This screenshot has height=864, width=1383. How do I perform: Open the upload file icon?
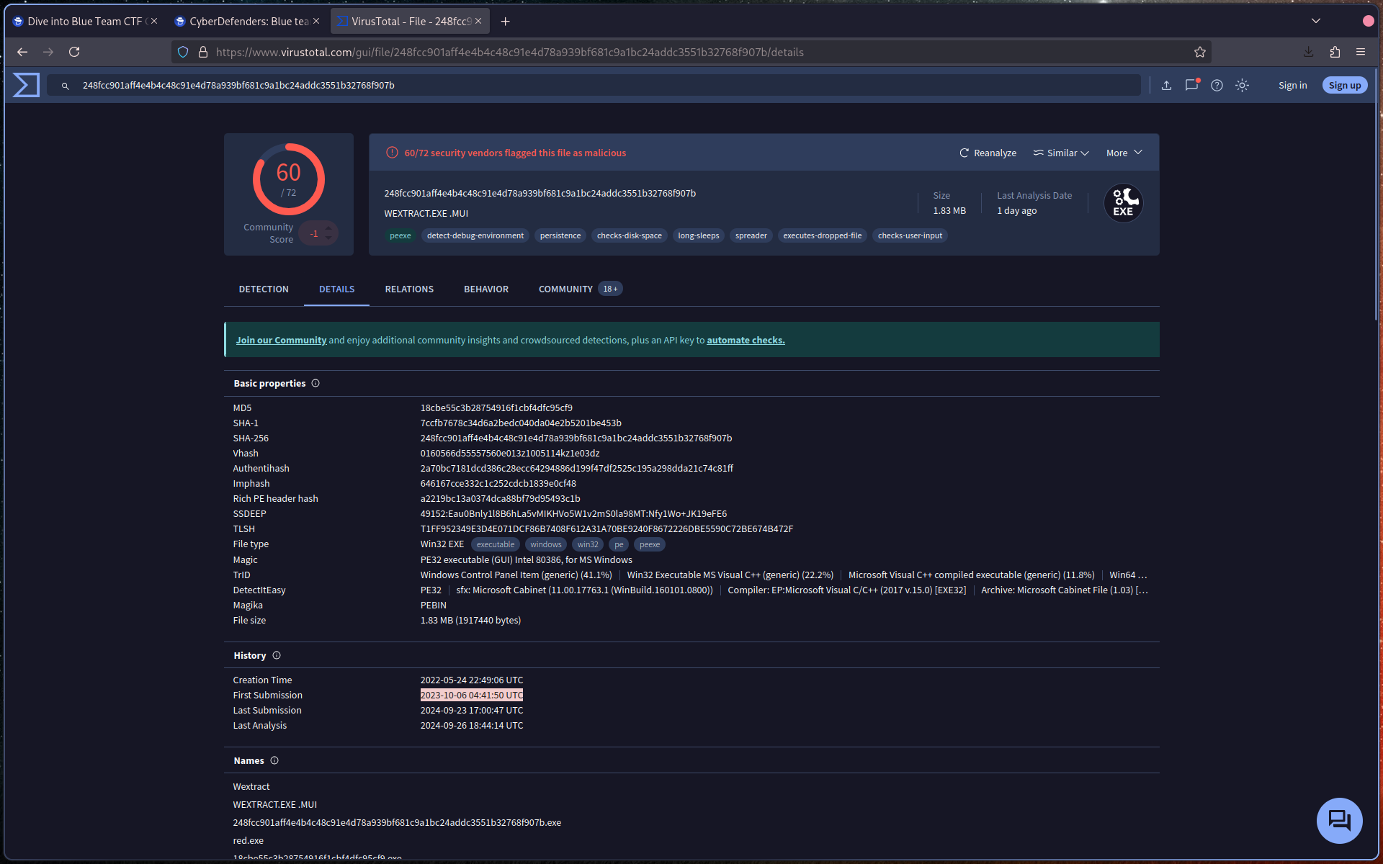tap(1166, 86)
